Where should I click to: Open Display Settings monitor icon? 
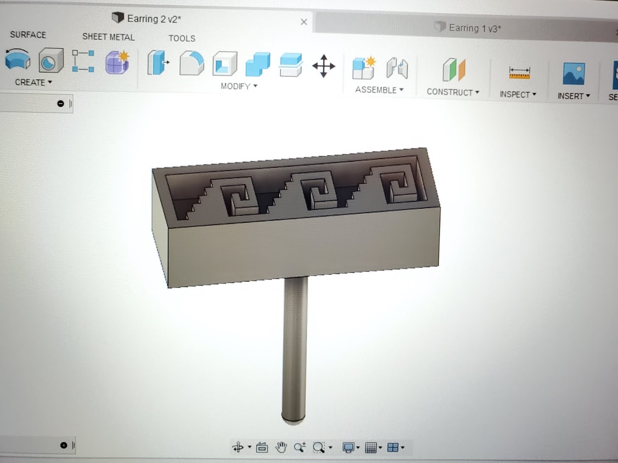[x=348, y=448]
